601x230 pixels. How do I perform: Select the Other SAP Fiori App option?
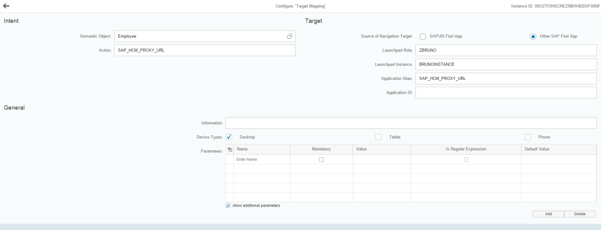(x=533, y=36)
